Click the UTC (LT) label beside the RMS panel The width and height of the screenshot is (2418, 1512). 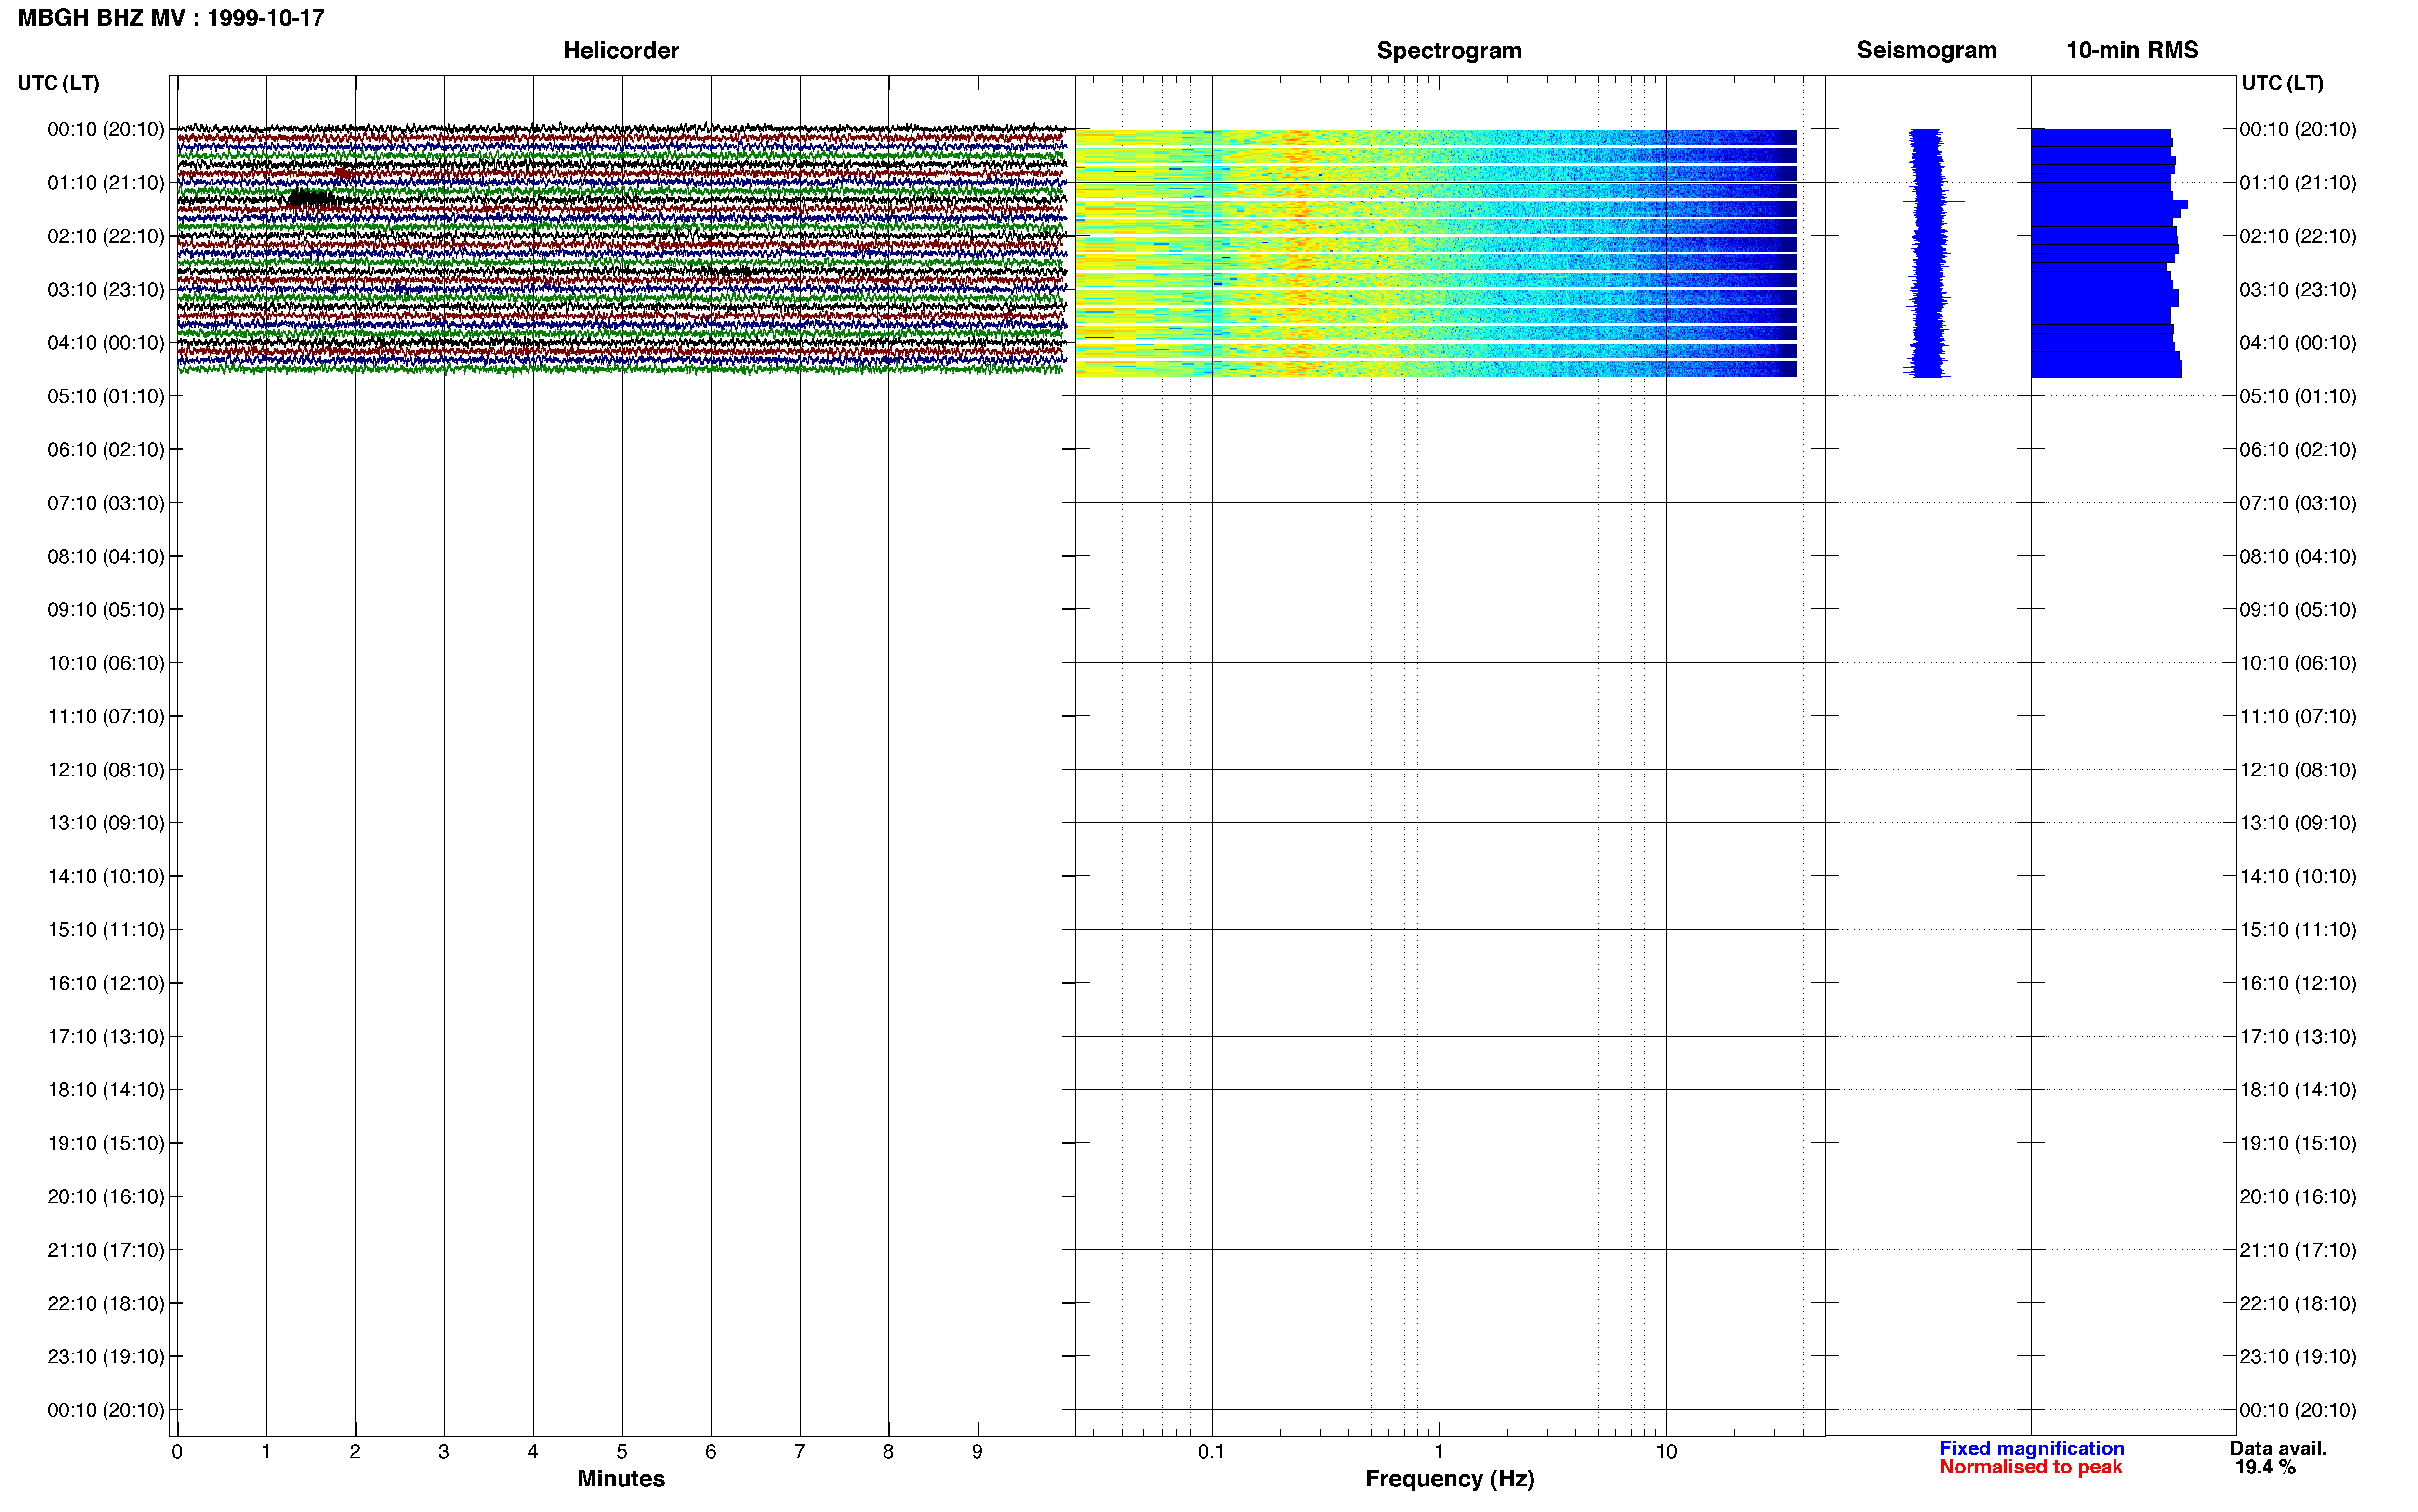pos(2282,83)
